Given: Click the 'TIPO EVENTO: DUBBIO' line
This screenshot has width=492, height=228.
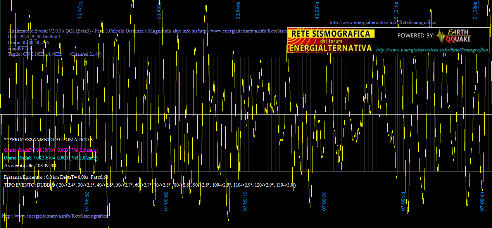Looking at the screenshot, I should pos(150,185).
